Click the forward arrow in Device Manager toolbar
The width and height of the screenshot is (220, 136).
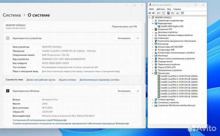pos(153,13)
